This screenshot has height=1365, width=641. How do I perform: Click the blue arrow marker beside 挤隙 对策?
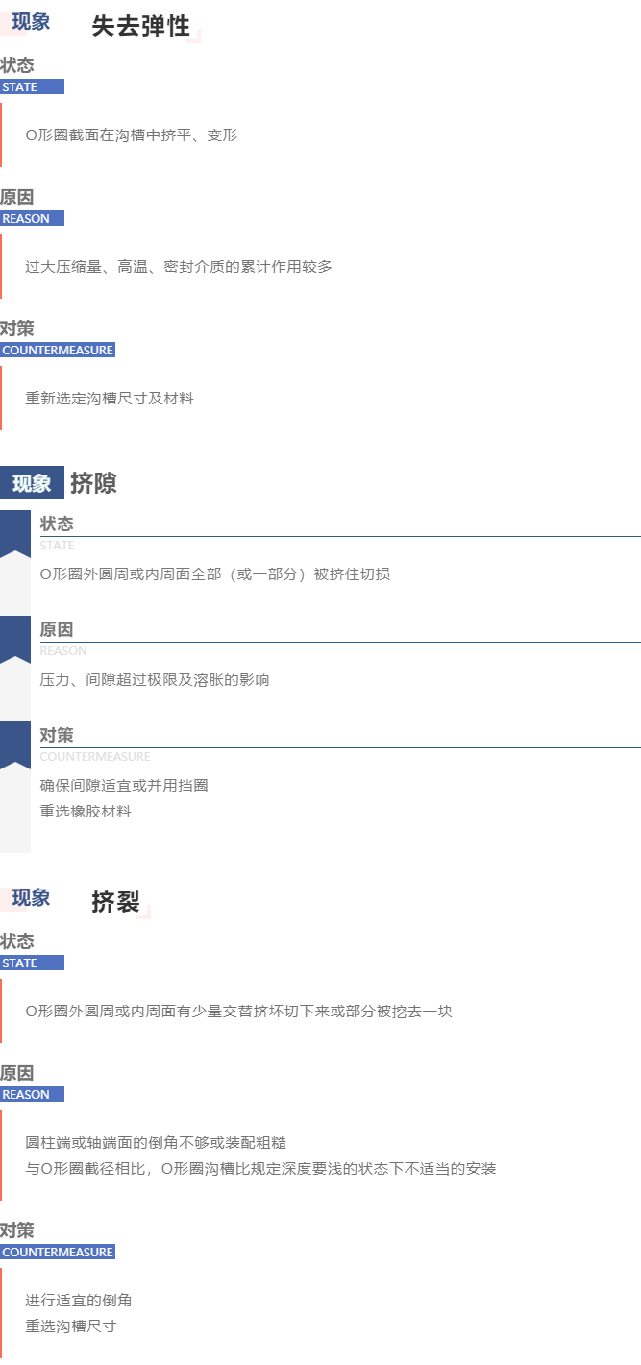coord(15,745)
